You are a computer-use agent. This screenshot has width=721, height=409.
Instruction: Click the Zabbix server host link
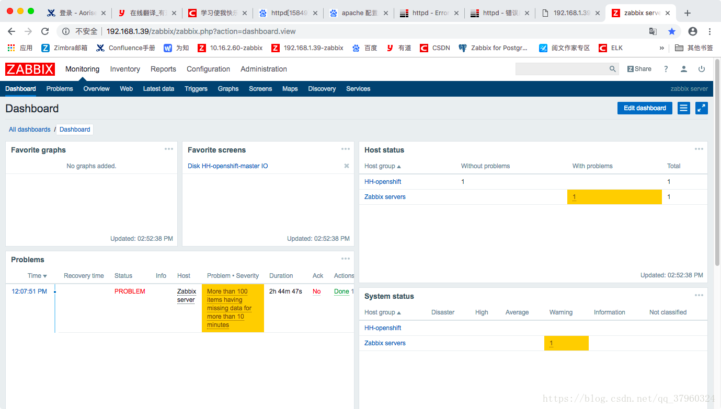tap(187, 296)
